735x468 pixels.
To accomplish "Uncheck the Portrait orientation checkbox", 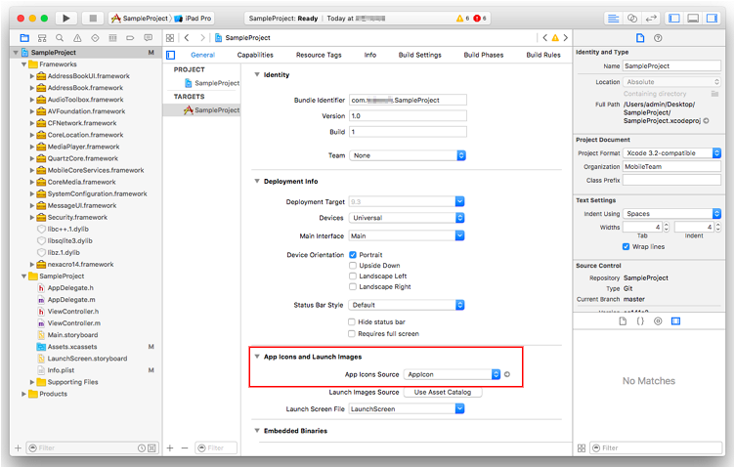I will point(353,254).
